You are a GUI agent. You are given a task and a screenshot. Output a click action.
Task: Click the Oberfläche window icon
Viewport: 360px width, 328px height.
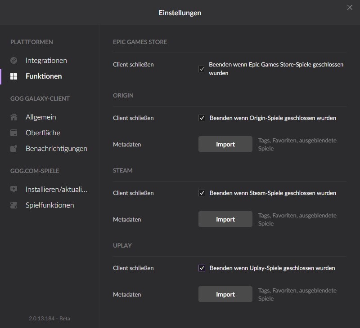pyautogui.click(x=14, y=133)
